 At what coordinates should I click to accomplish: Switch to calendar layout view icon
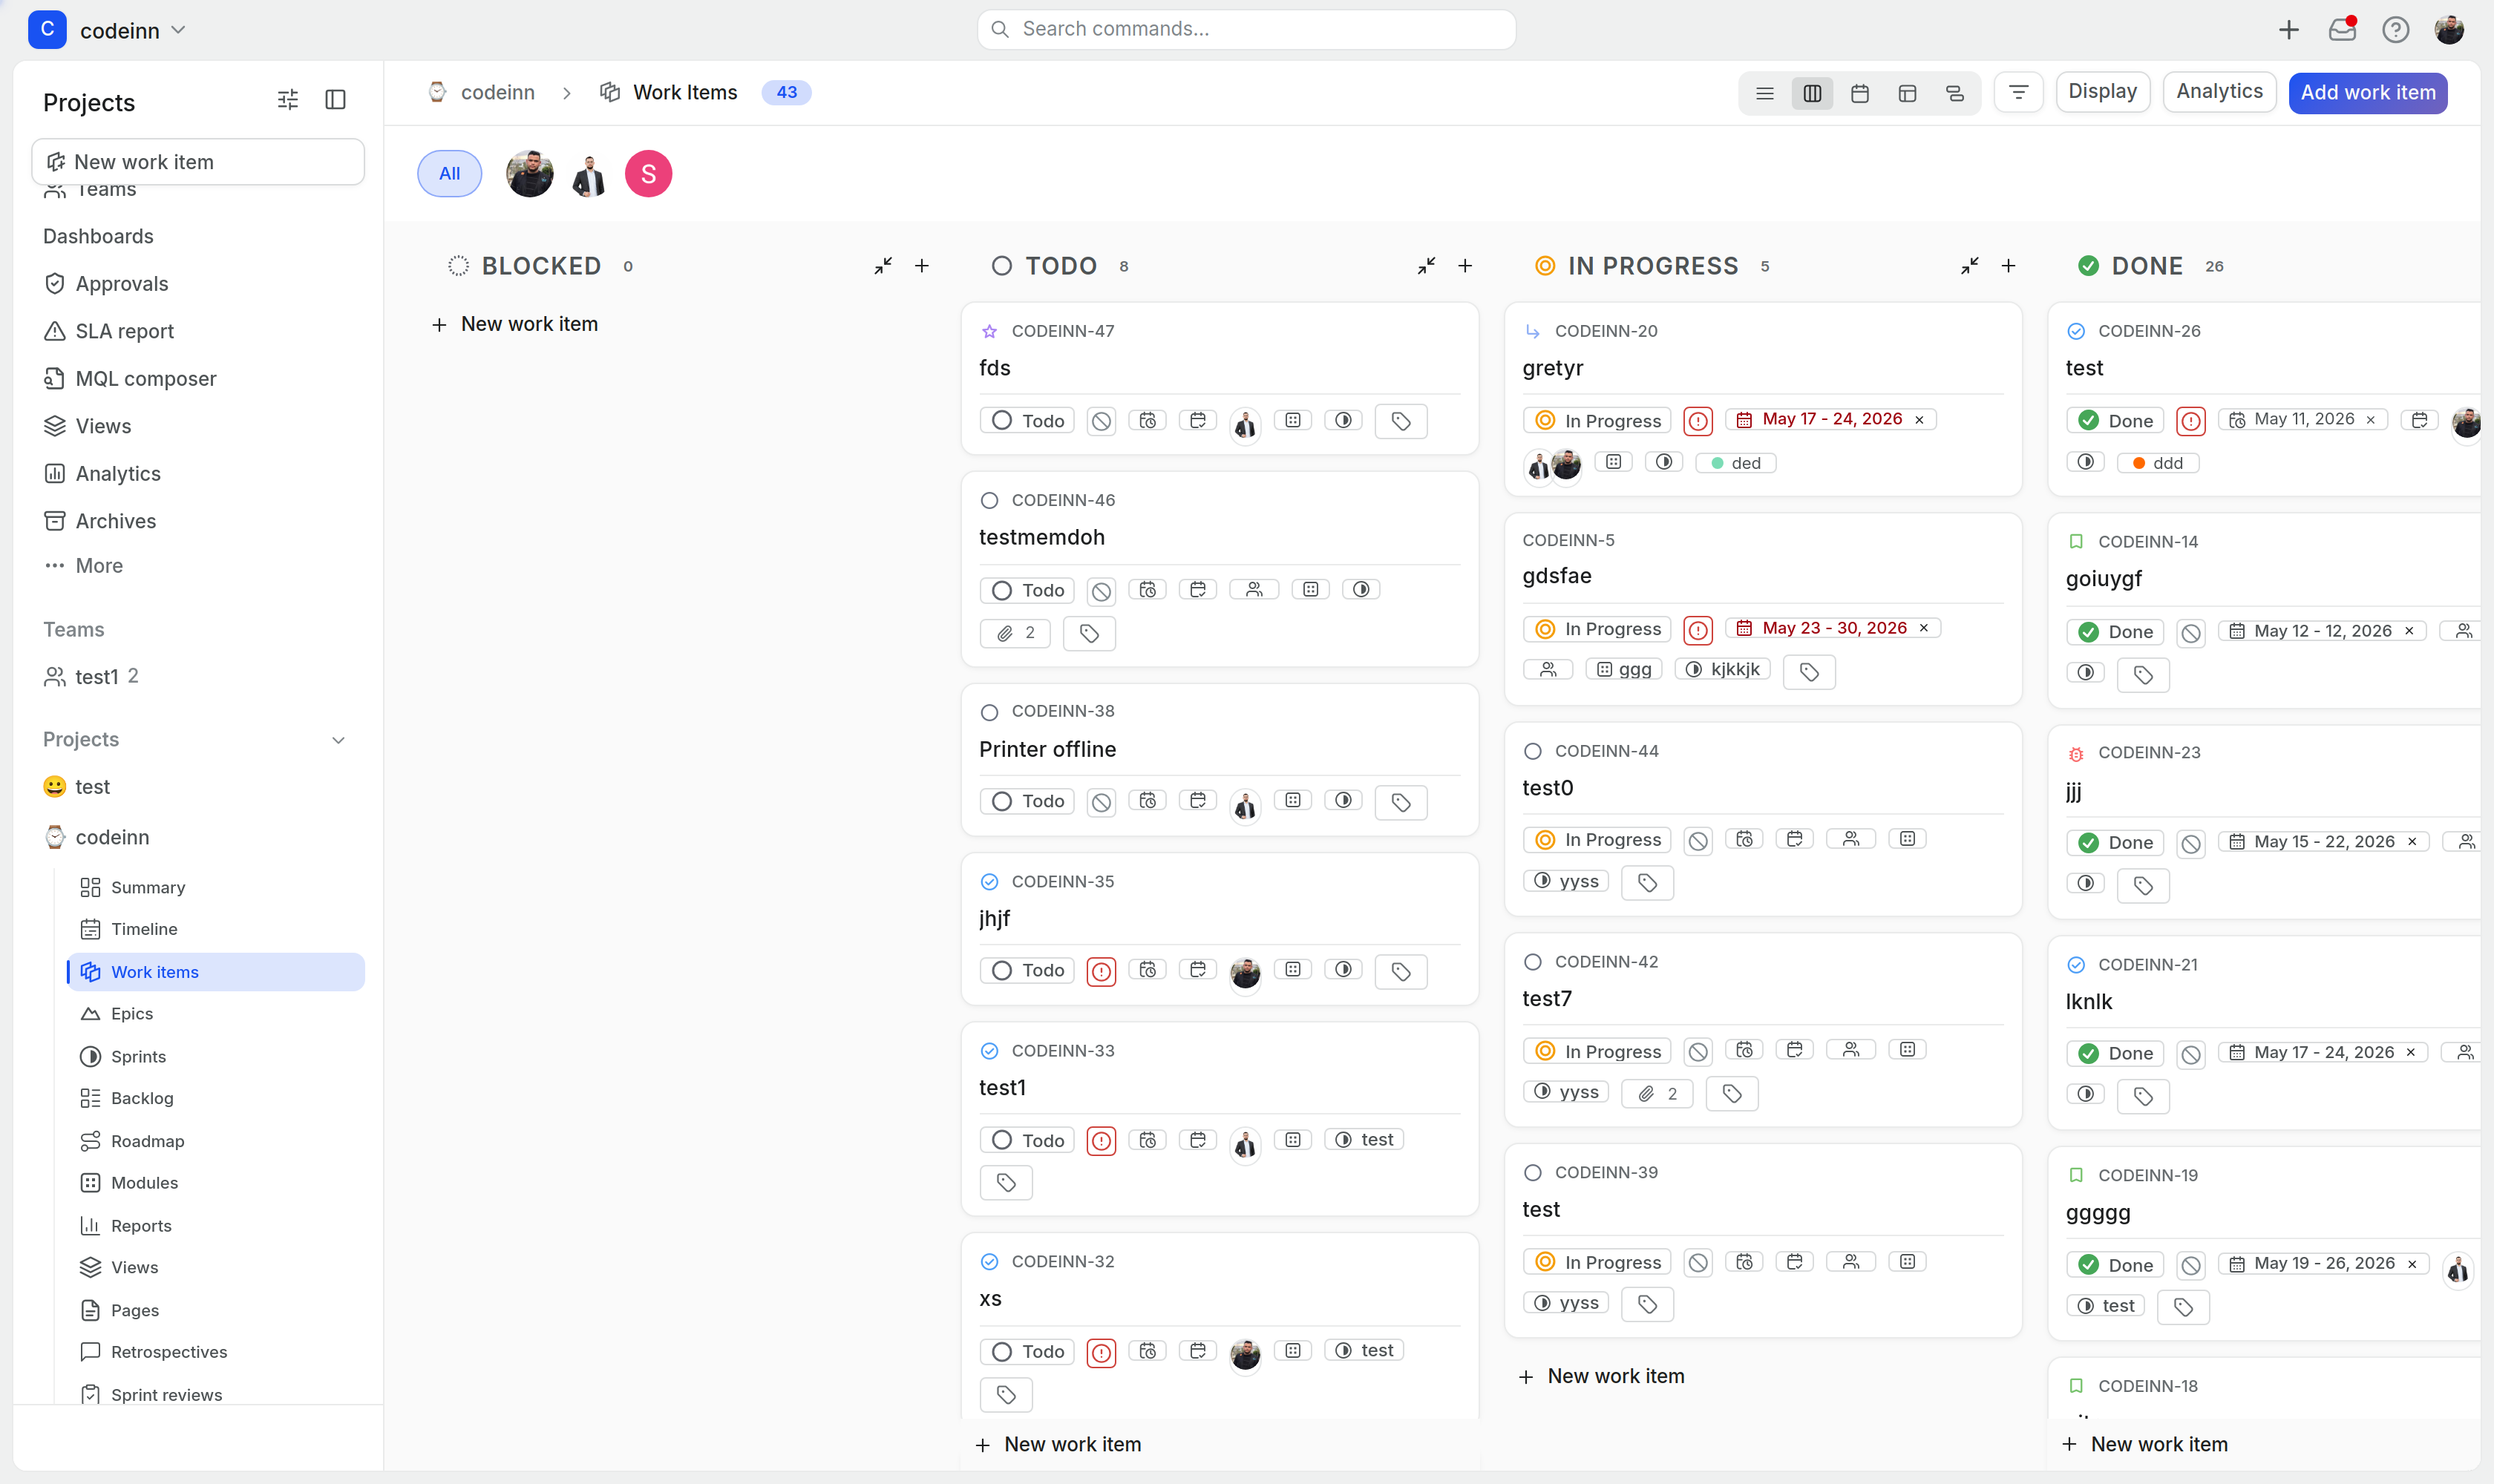[x=1860, y=93]
